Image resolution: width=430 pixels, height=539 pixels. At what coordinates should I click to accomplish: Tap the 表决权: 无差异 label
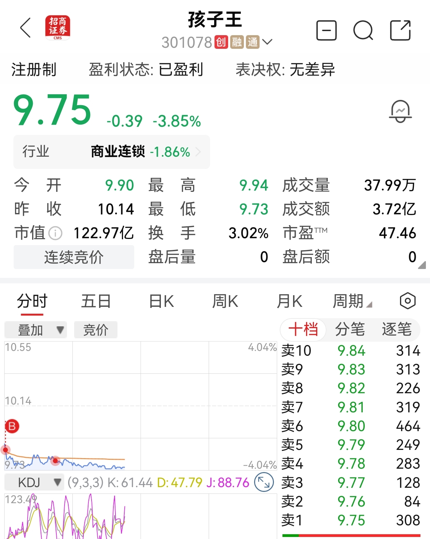(285, 70)
